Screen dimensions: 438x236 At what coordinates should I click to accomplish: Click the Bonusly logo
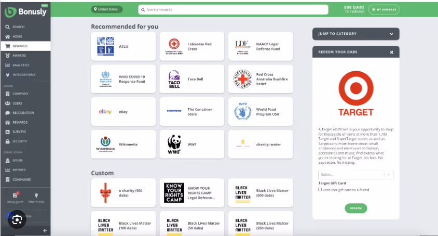tap(25, 12)
